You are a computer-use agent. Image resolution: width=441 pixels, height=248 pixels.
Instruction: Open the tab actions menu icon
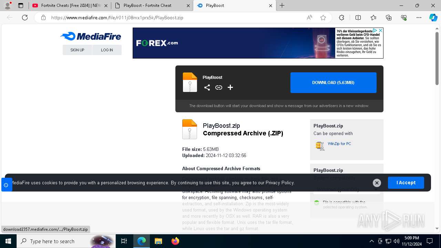point(21,6)
